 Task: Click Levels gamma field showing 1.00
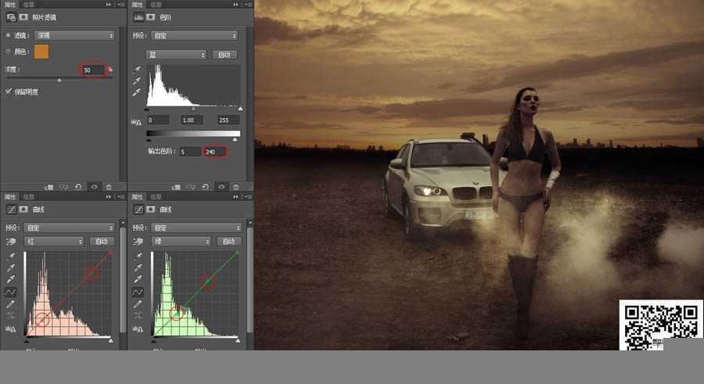(x=192, y=120)
